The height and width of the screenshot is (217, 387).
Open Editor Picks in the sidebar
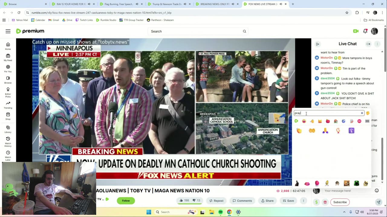coord(8,92)
